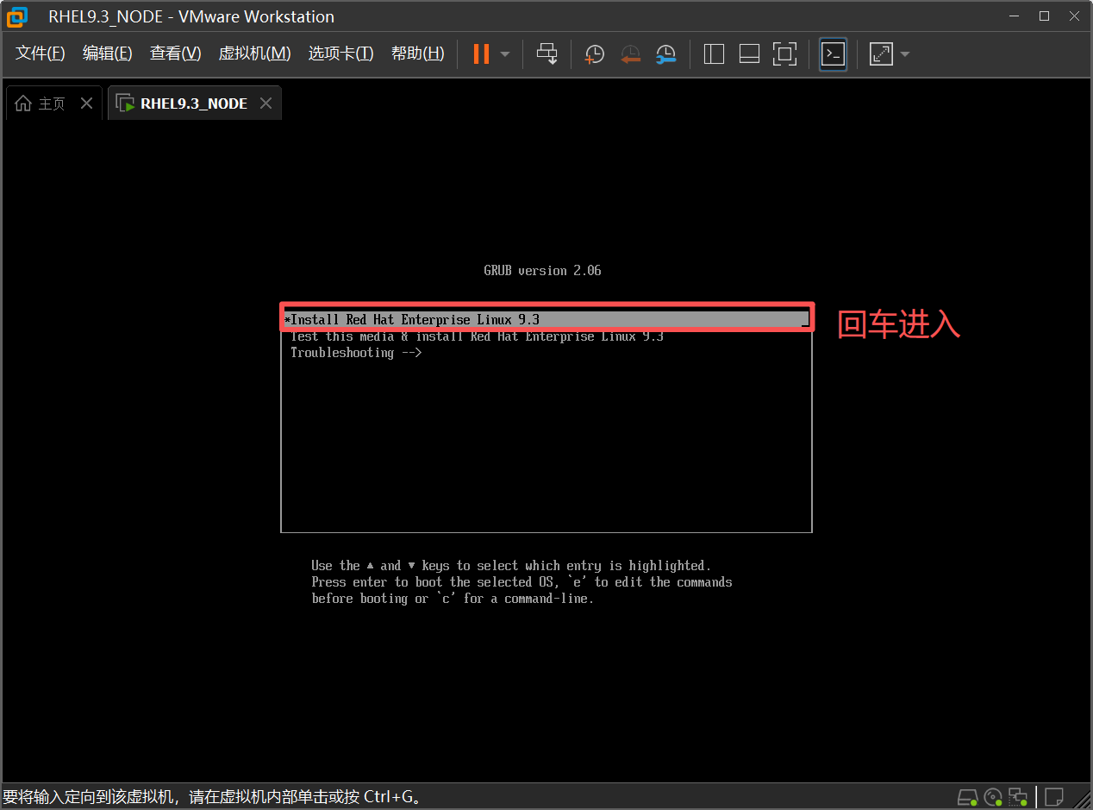1093x810 pixels.
Task: Click the CD/DVD drive status icon
Action: 993,796
